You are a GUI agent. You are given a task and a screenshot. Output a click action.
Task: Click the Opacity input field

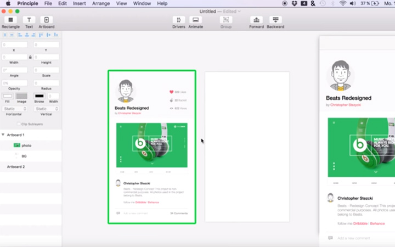coord(15,83)
